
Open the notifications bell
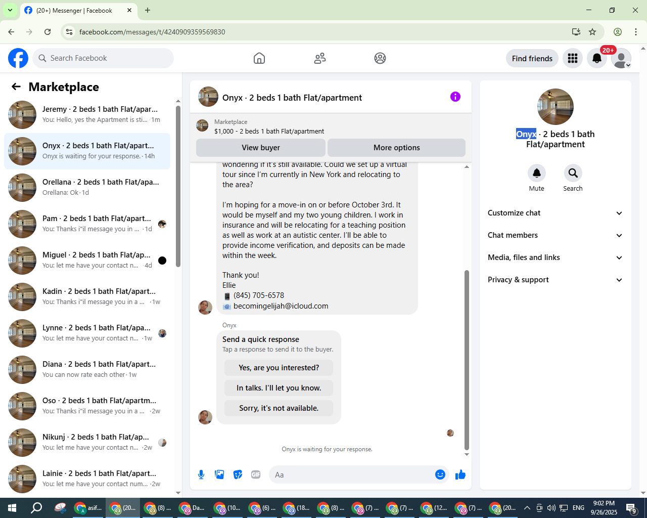click(597, 58)
